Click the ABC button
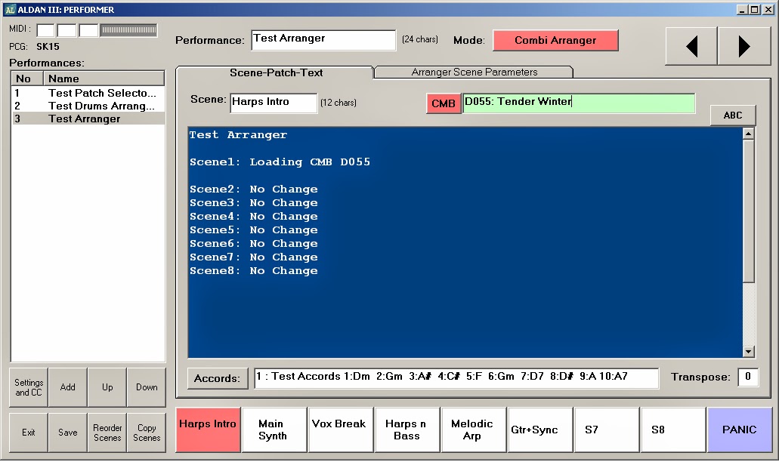Image resolution: width=779 pixels, height=462 pixels. coord(733,115)
